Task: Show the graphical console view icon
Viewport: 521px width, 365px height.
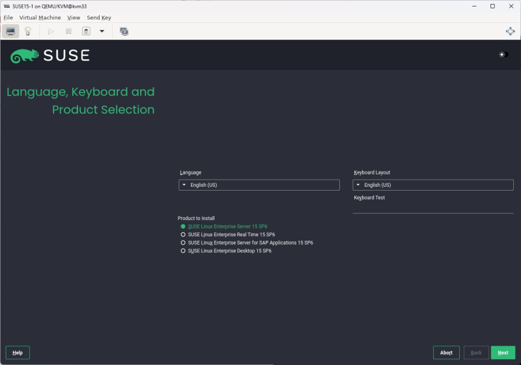Action: pyautogui.click(x=10, y=31)
